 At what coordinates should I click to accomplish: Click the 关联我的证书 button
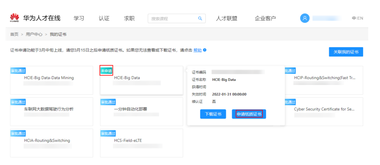tap(346, 52)
